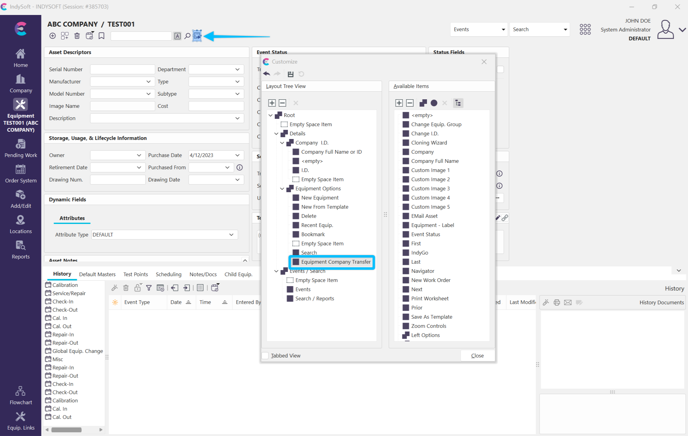Toggle the Tabbed View checkbox
The width and height of the screenshot is (688, 436).
tap(265, 356)
